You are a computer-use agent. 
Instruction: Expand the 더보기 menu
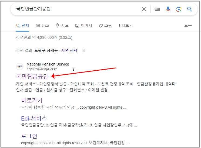click(126, 25)
